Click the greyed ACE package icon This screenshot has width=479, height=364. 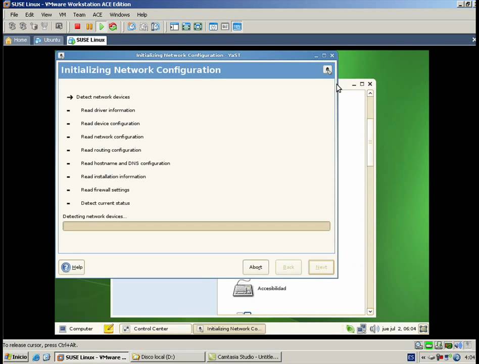(x=44, y=27)
